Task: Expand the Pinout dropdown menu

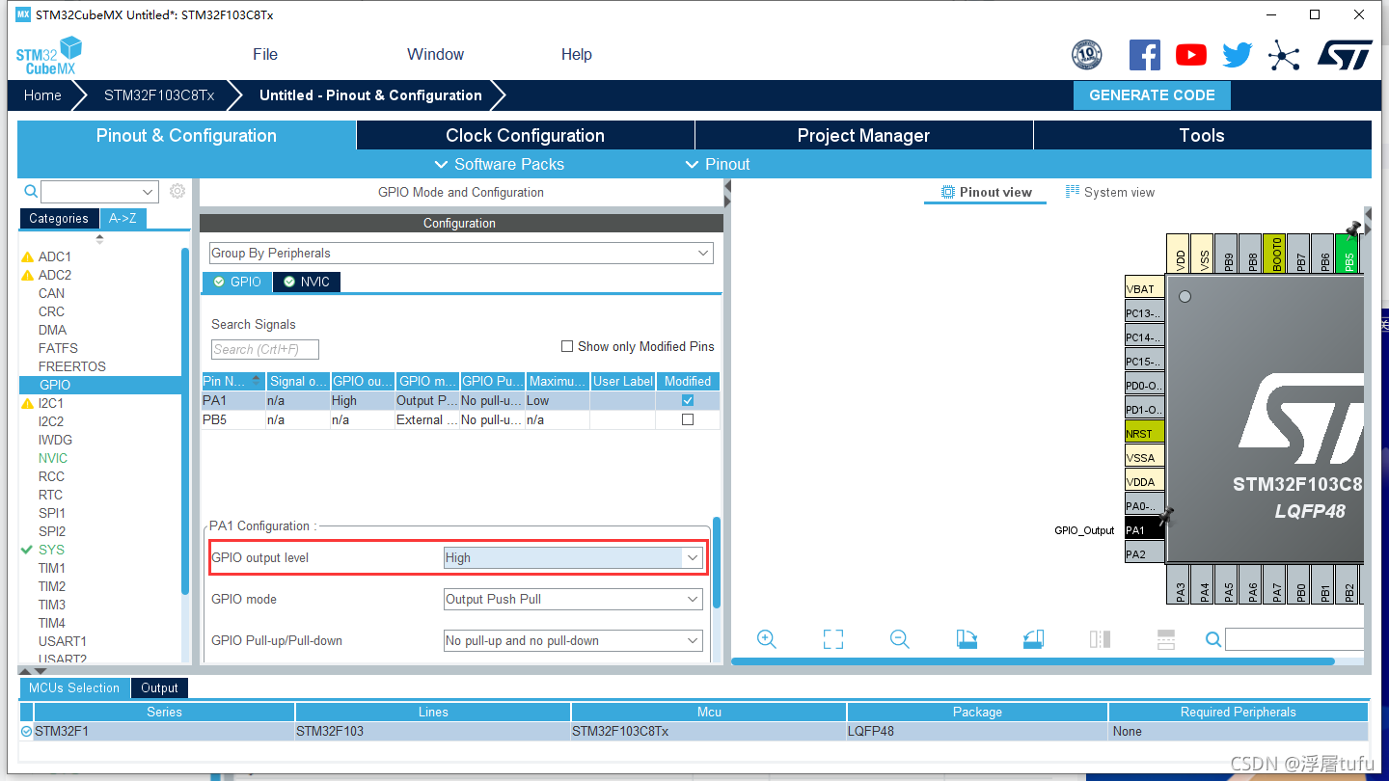Action: [x=717, y=164]
